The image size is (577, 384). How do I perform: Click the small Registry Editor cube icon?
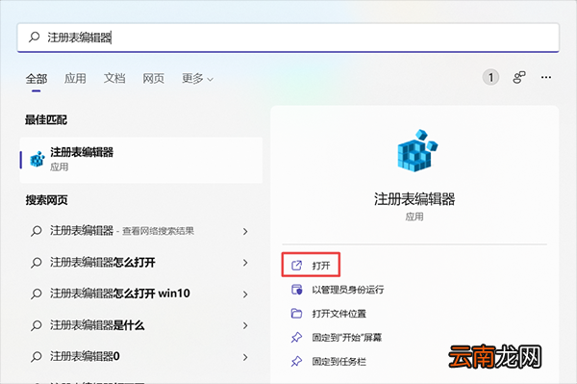coord(38,160)
